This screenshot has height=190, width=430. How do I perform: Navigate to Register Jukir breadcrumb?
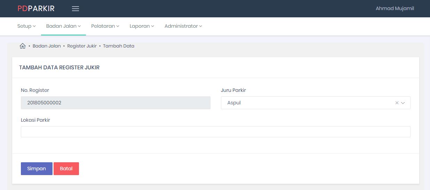coord(82,46)
